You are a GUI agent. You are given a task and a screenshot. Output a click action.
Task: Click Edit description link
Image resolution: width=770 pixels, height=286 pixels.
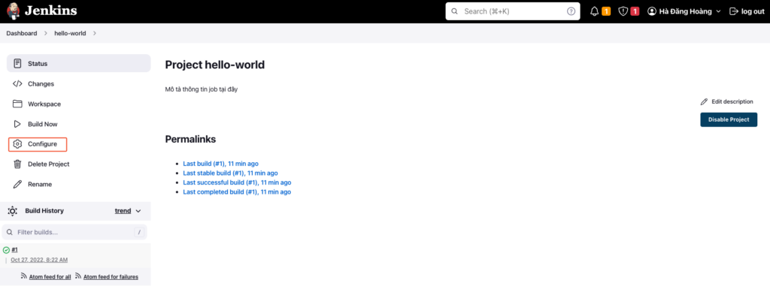click(x=732, y=101)
